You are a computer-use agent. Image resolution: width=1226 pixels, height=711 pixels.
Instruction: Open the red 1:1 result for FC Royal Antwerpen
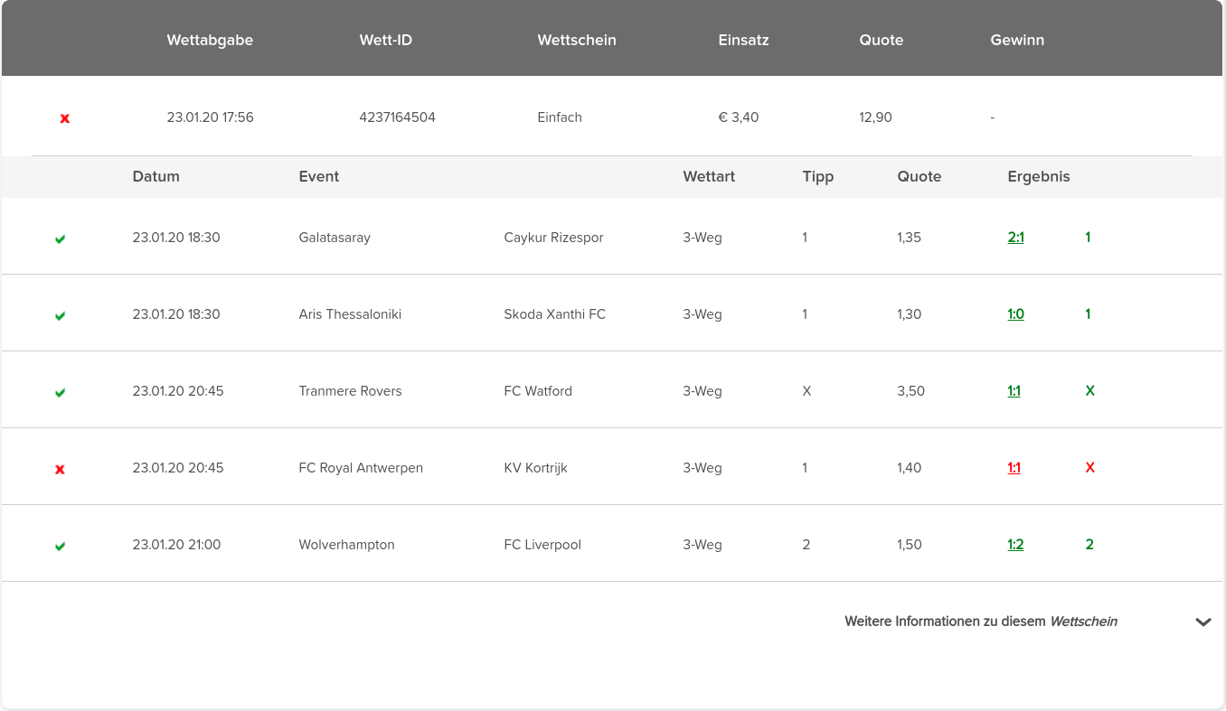1014,468
